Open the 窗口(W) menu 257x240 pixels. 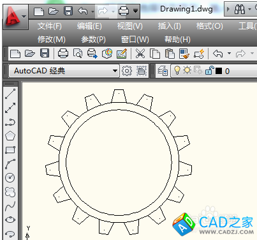pyautogui.click(x=135, y=40)
